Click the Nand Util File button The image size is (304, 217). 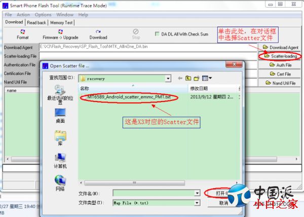click(279, 83)
